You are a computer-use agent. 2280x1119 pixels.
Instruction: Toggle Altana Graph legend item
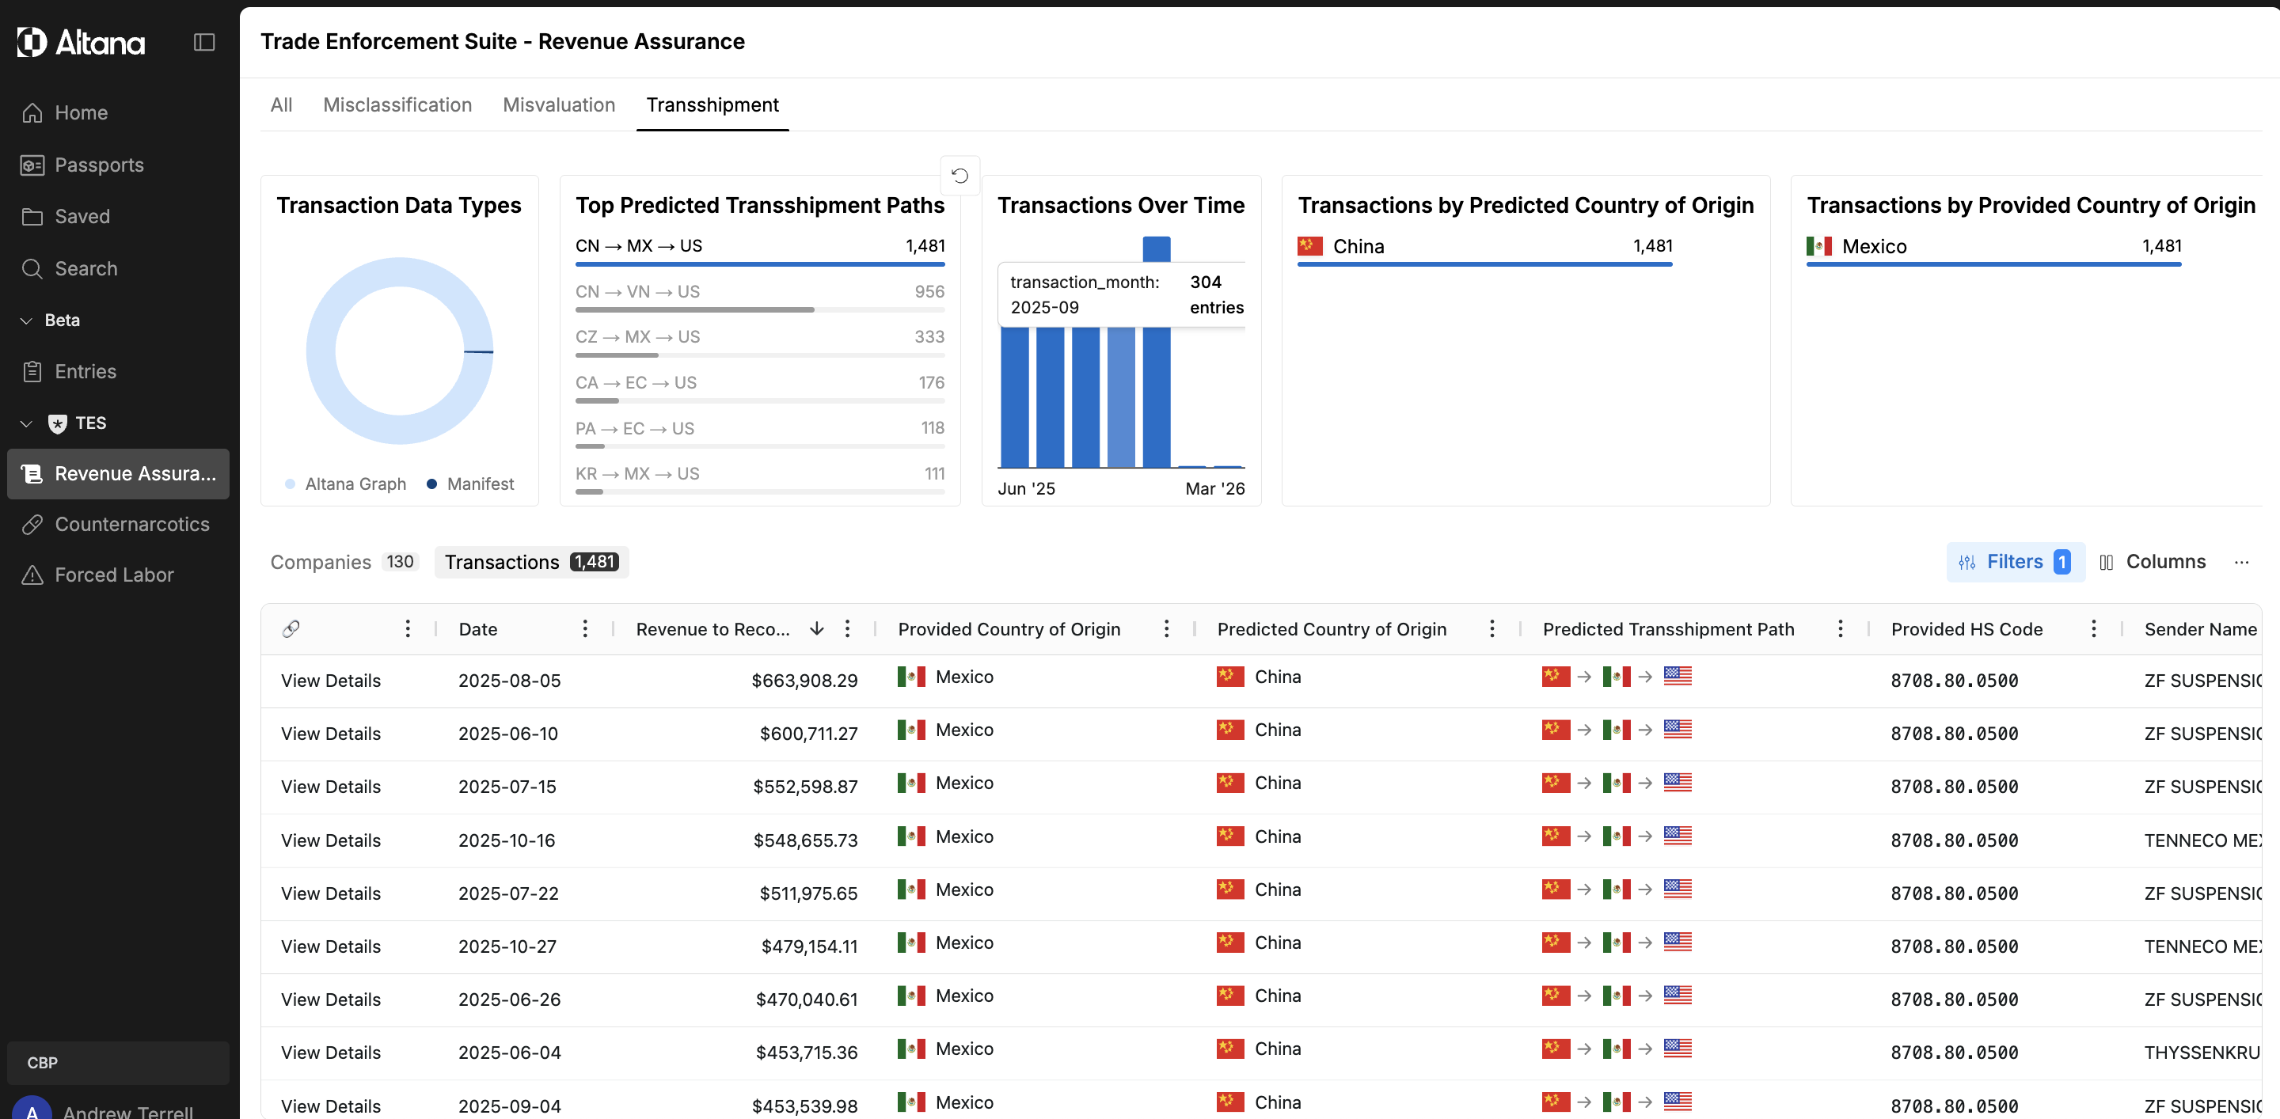coord(345,484)
